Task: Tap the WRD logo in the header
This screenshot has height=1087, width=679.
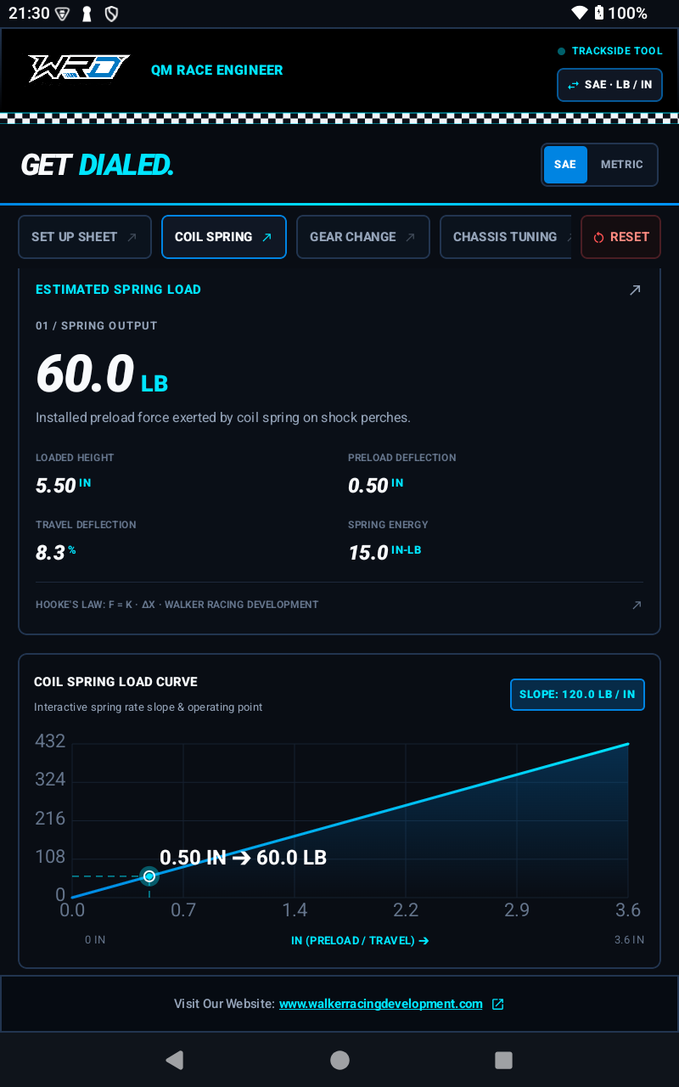Action: coord(79,69)
